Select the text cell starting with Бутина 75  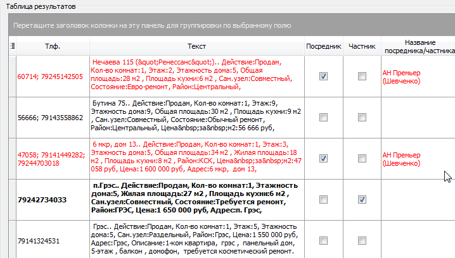(196, 118)
